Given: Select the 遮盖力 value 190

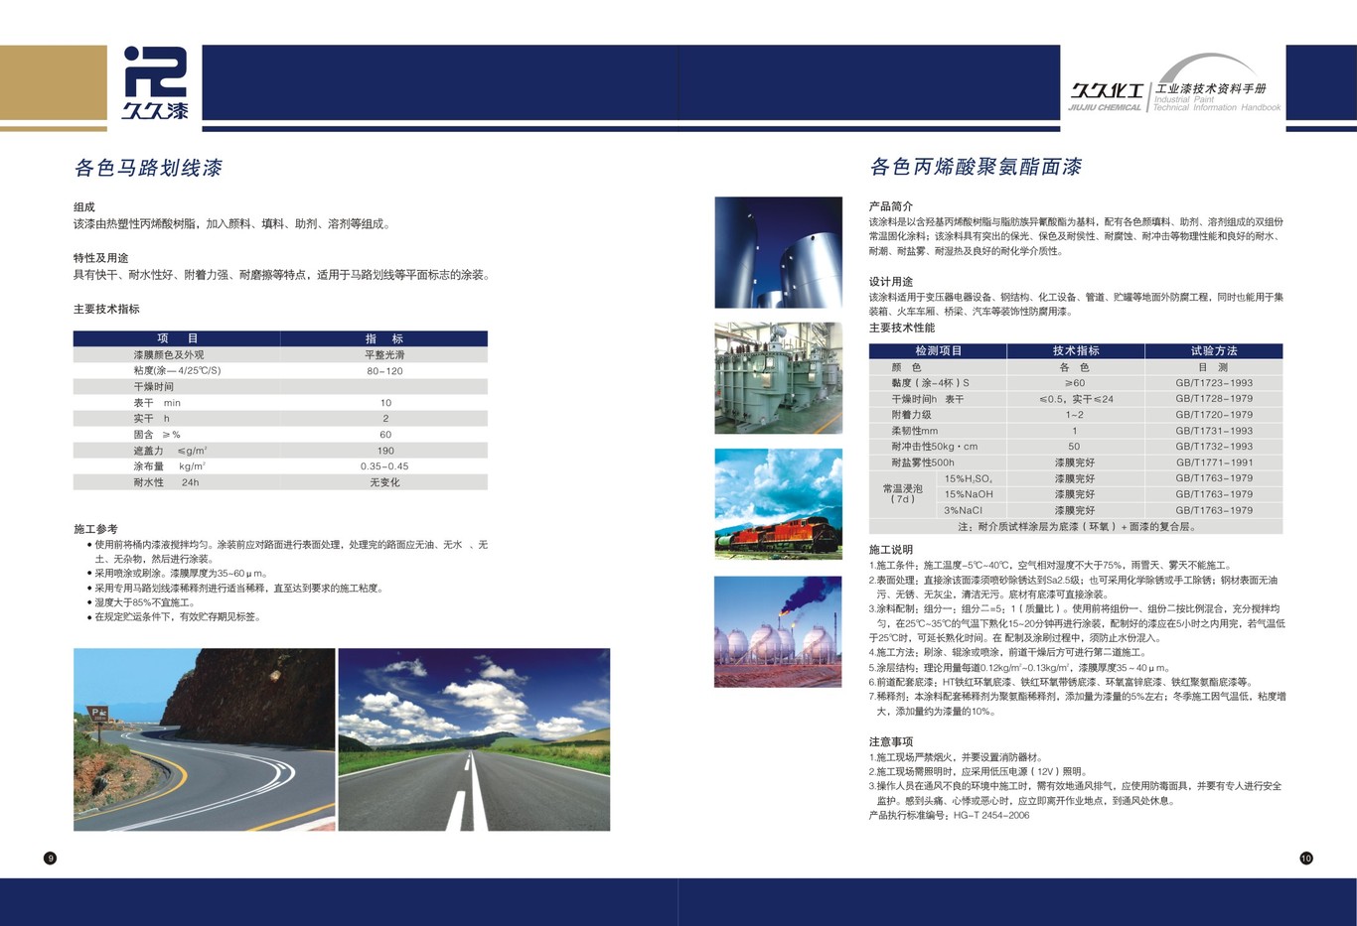Looking at the screenshot, I should click(x=385, y=451).
